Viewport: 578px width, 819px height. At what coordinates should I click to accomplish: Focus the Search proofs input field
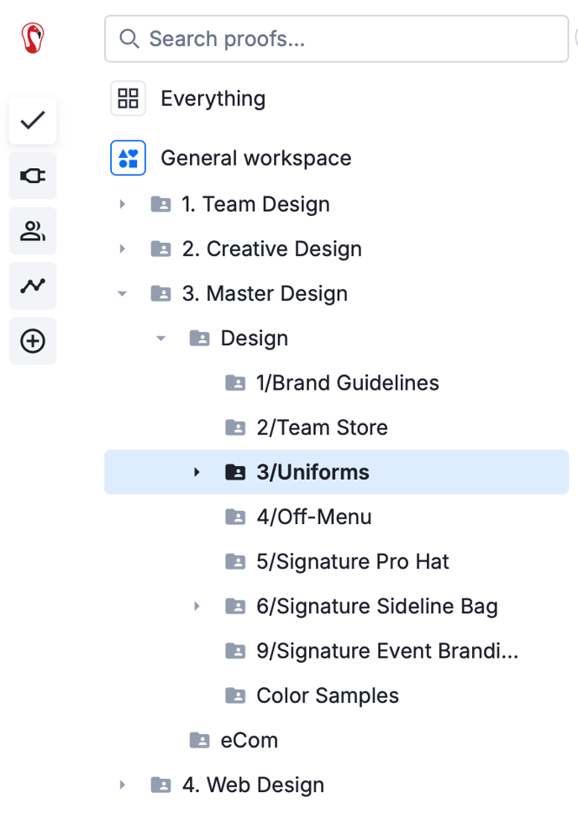coord(336,39)
